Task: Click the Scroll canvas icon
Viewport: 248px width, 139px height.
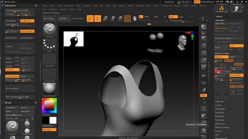Action: point(203,38)
